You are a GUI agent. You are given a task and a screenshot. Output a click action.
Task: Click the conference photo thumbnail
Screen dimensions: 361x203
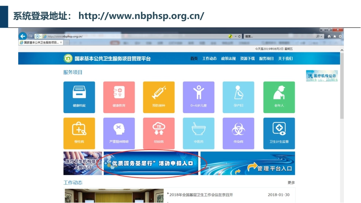[x=114, y=196]
